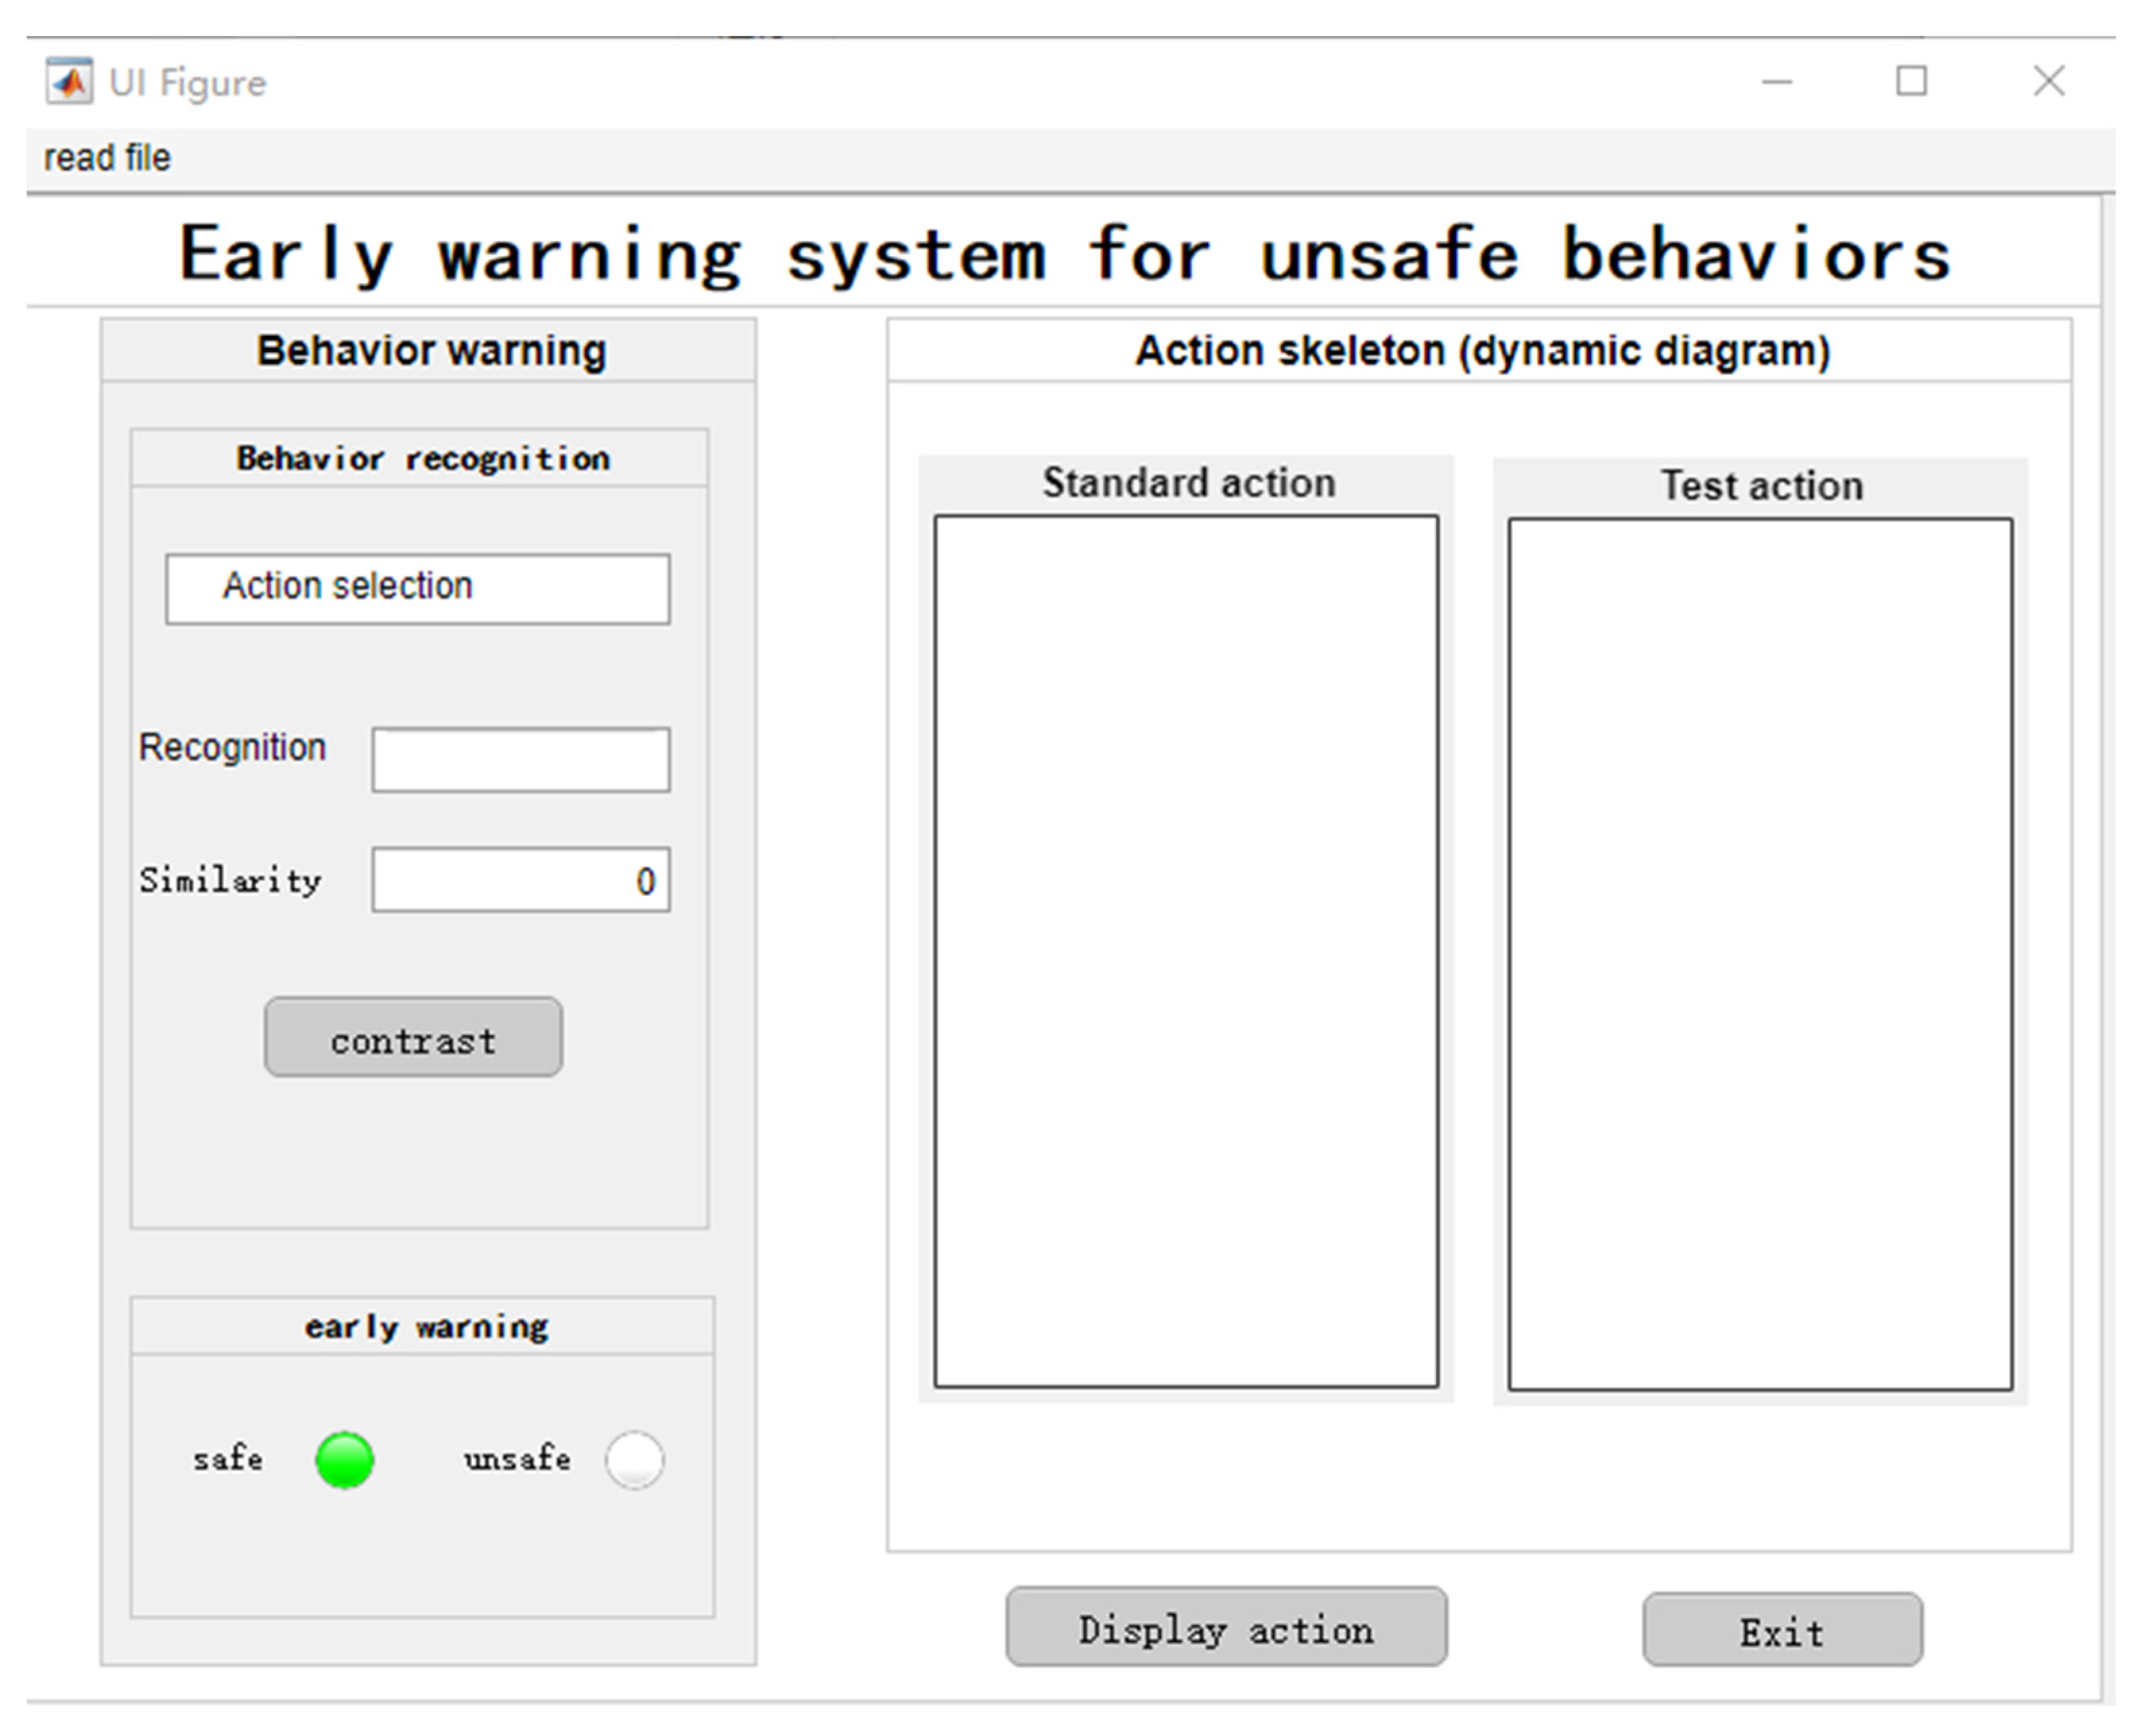Click inside the Test action plot area
2148x1736 pixels.
coord(1760,953)
